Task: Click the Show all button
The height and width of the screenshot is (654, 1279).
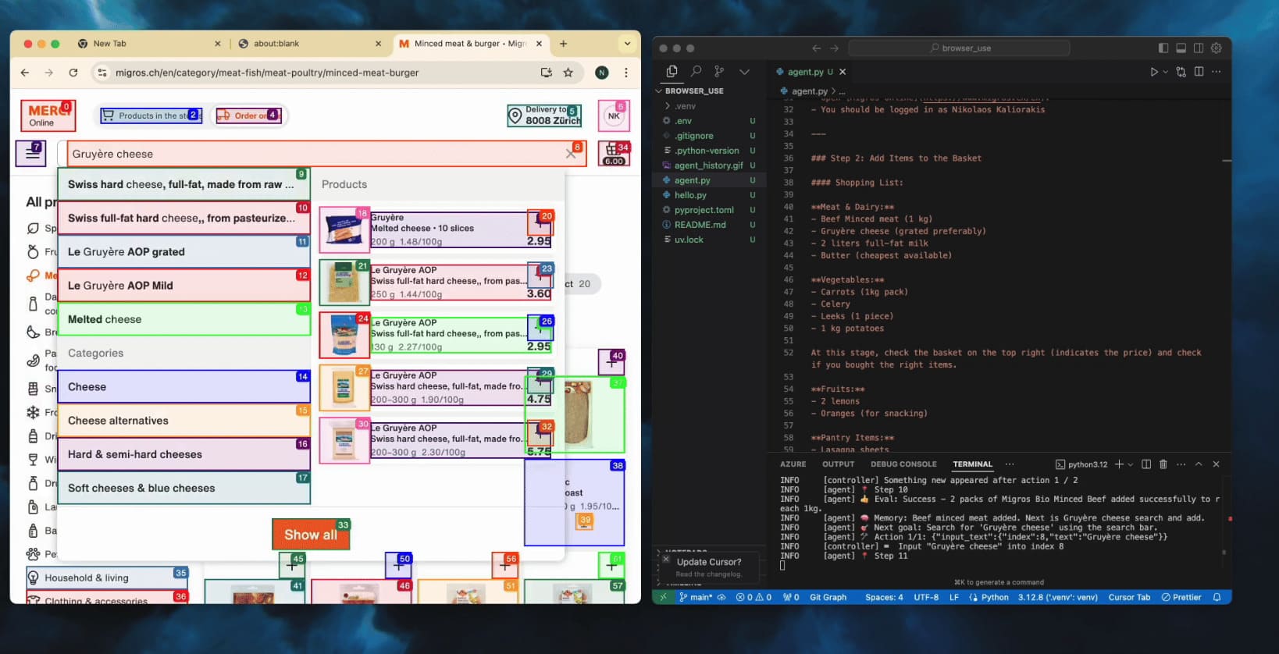Action: point(311,535)
